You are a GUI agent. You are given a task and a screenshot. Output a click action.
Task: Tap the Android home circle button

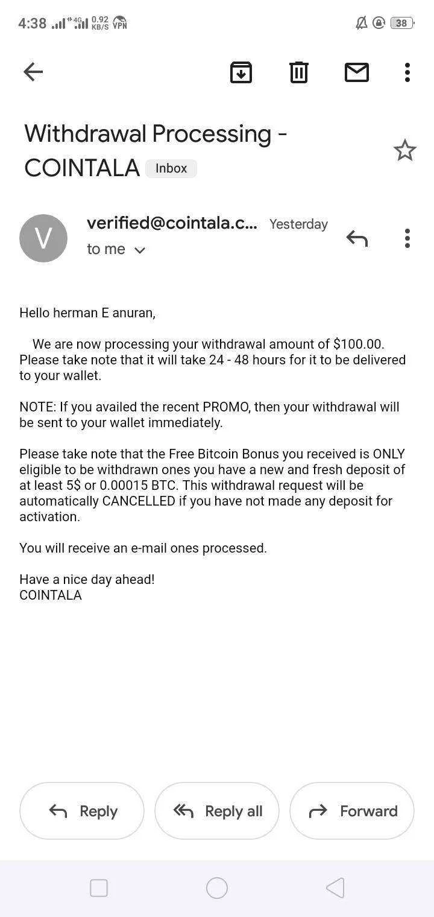(217, 888)
